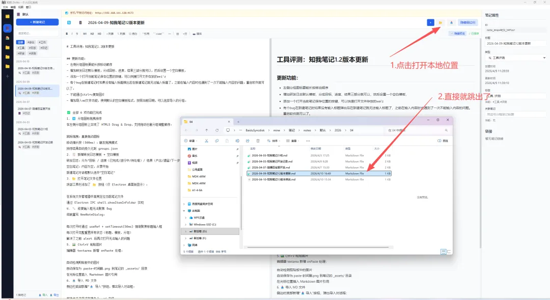Toggle the 预览 preview pane in Explorer

pos(443,141)
